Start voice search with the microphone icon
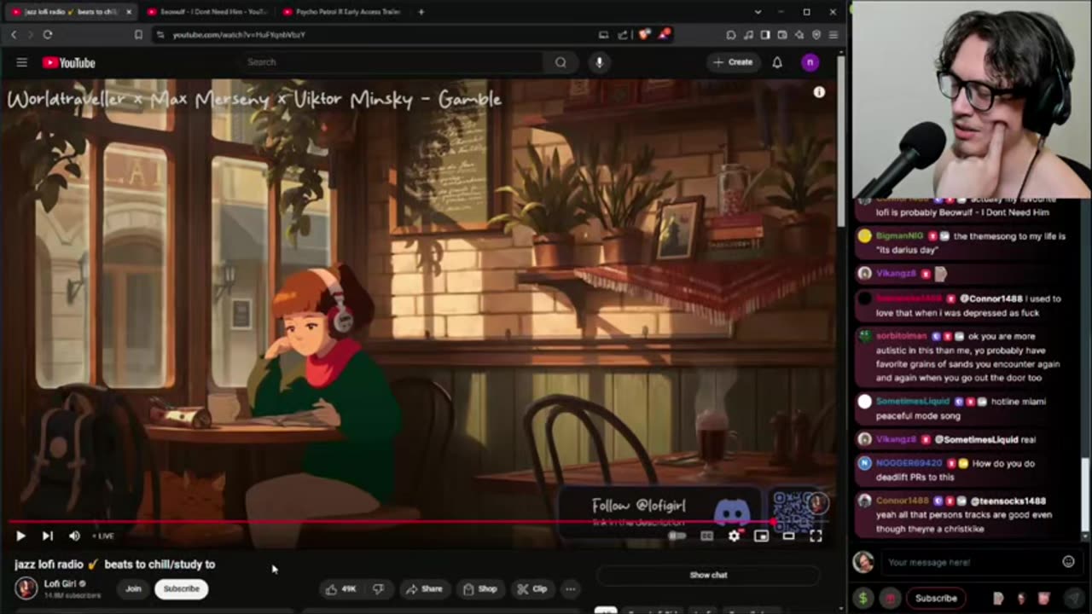This screenshot has width=1092, height=614. pyautogui.click(x=599, y=62)
